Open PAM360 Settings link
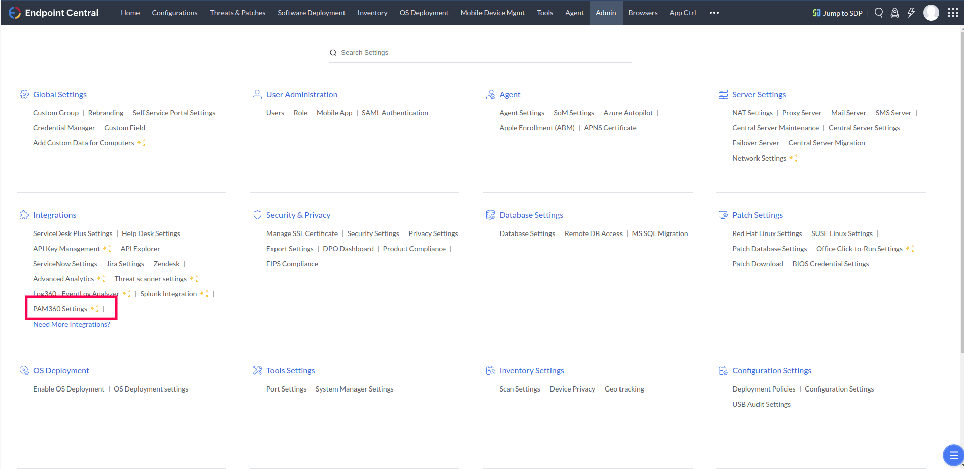Screen dimensions: 964x469 pos(60,309)
